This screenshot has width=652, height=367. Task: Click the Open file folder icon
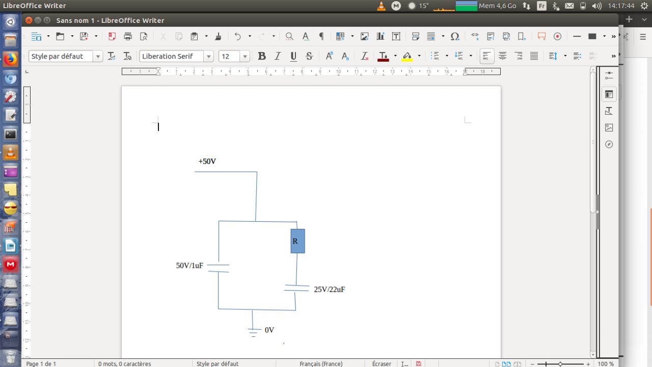[60, 36]
